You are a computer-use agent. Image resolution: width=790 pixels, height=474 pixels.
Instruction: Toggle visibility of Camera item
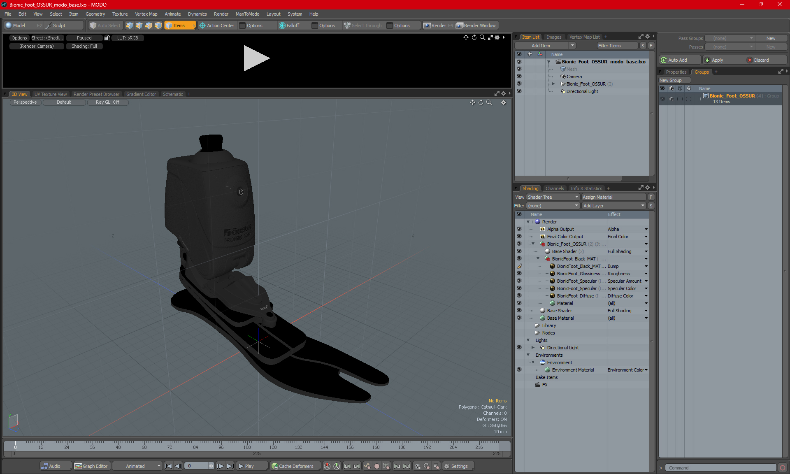519,77
